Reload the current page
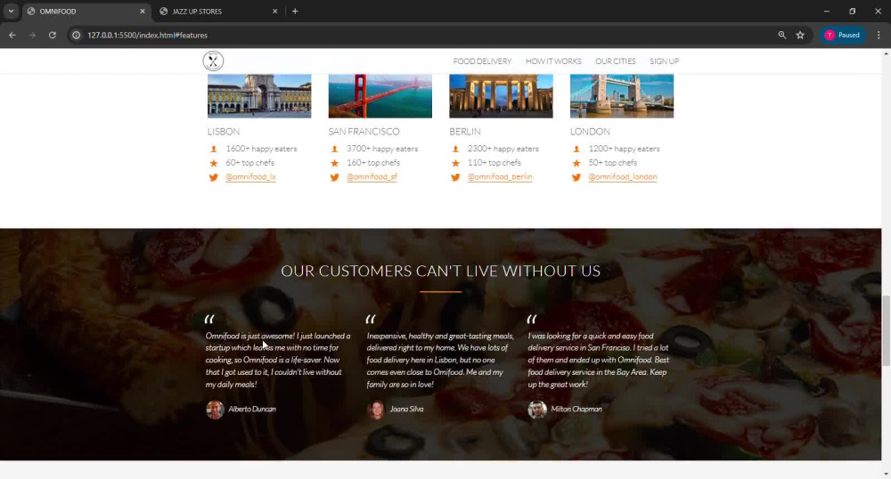Viewport: 891px width, 479px height. click(53, 36)
